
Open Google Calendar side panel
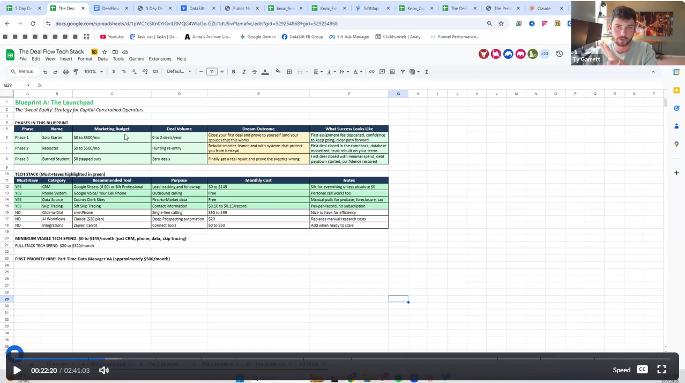coord(676,72)
